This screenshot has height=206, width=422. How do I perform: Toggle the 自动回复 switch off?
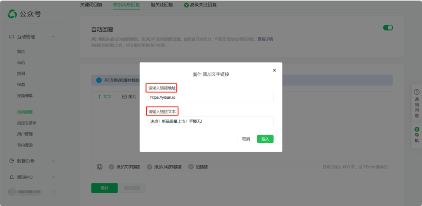(388, 28)
